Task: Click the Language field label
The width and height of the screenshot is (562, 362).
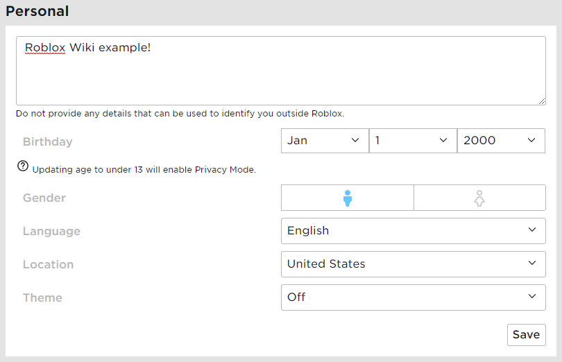Action: pos(51,232)
